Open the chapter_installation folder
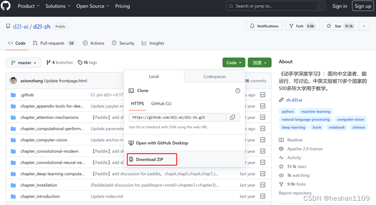Image resolution: width=376 pixels, height=205 pixels. click(39, 185)
